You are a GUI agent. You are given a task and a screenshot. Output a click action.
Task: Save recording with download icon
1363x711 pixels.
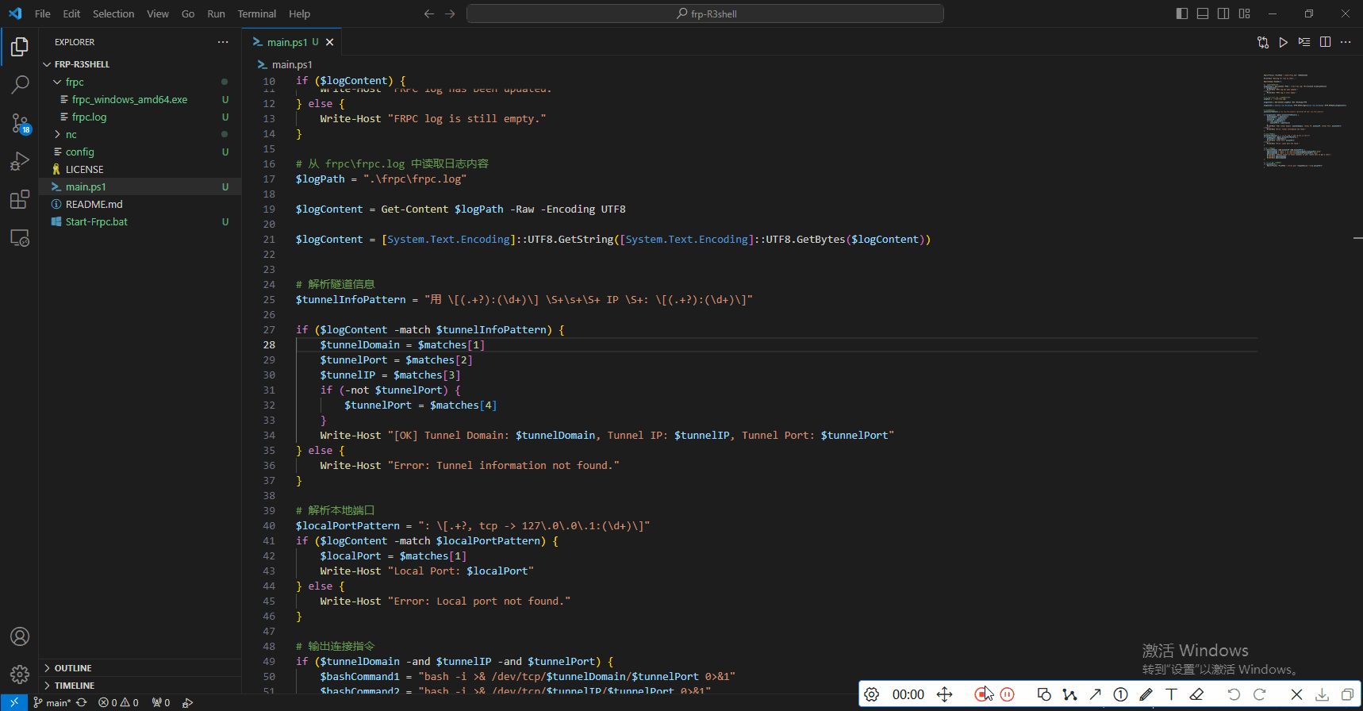1322,694
